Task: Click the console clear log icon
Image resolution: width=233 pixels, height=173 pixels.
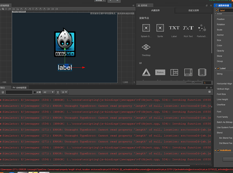Action: (x=3, y=92)
